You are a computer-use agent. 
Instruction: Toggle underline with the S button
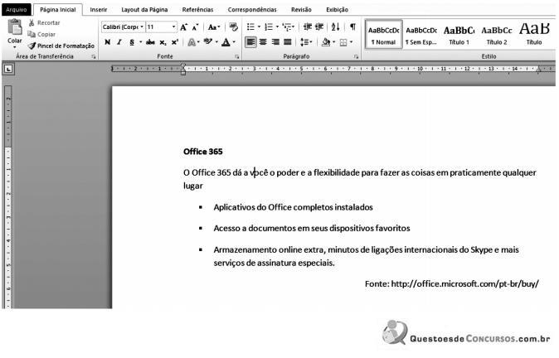[132, 42]
